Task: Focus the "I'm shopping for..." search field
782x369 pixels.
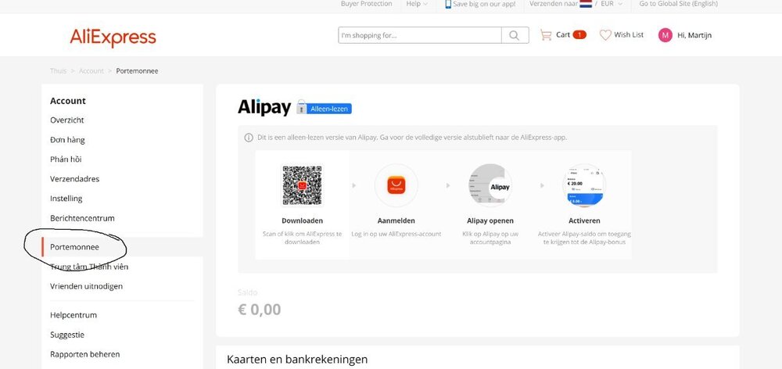Action: point(419,35)
